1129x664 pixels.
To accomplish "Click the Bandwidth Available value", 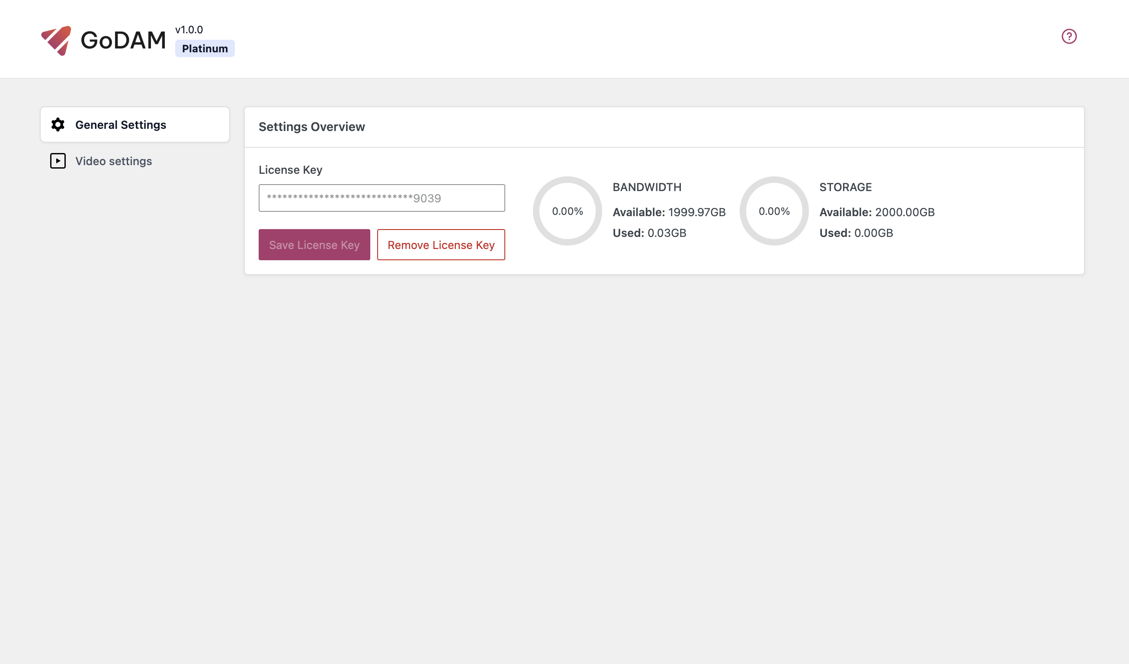I will [x=668, y=212].
